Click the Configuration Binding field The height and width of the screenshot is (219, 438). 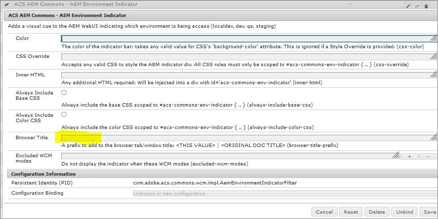point(285,193)
